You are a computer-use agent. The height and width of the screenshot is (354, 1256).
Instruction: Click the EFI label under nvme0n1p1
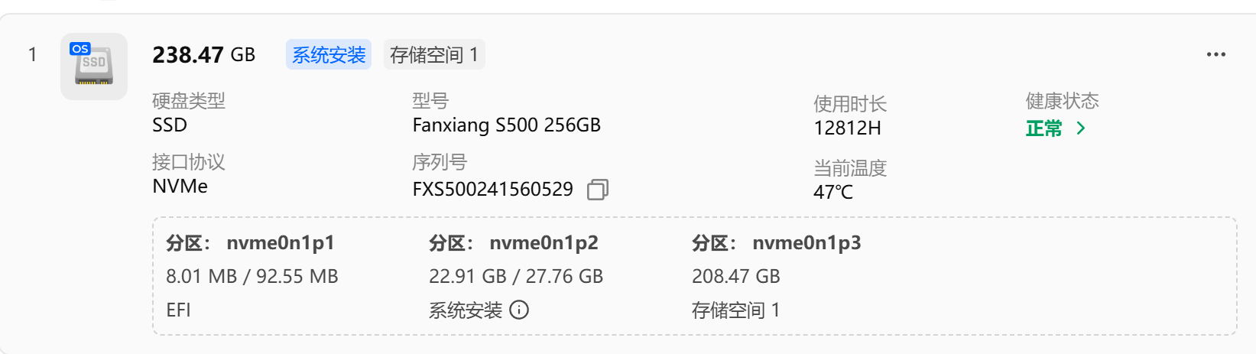(x=178, y=310)
